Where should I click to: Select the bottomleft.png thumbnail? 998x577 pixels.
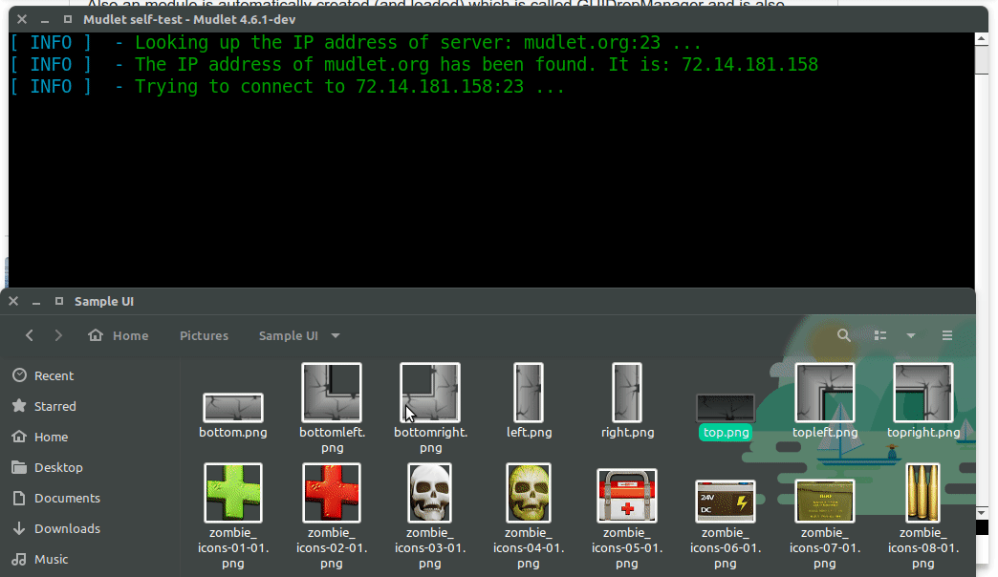[332, 393]
